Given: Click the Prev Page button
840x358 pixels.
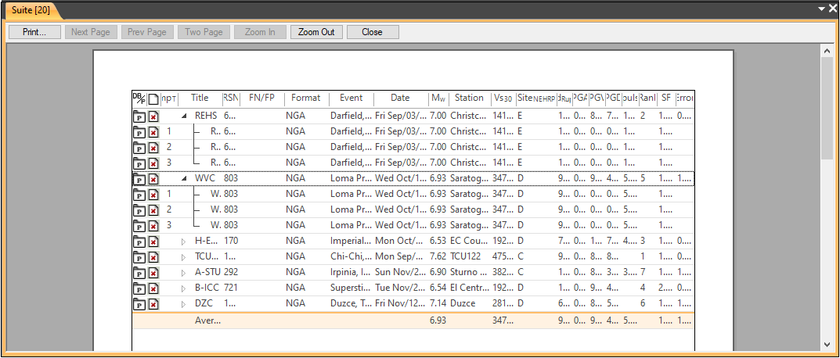Looking at the screenshot, I should pyautogui.click(x=147, y=32).
